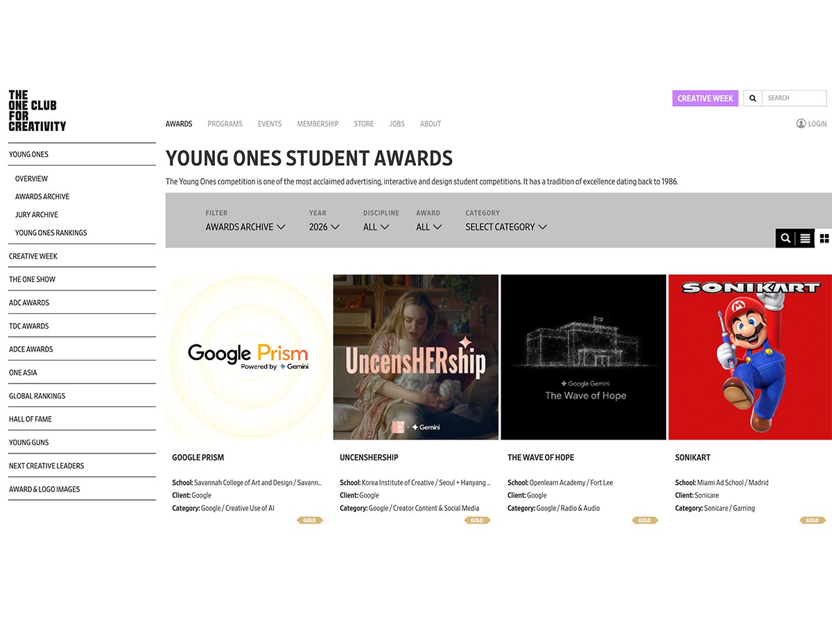Click 'Google / Radio & Audio' category text
The image size is (832, 624).
pos(569,508)
